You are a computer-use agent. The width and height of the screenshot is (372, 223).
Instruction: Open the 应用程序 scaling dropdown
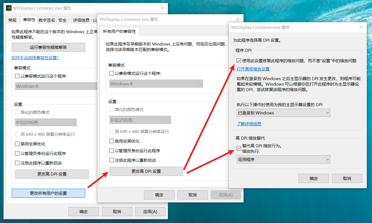point(283,159)
